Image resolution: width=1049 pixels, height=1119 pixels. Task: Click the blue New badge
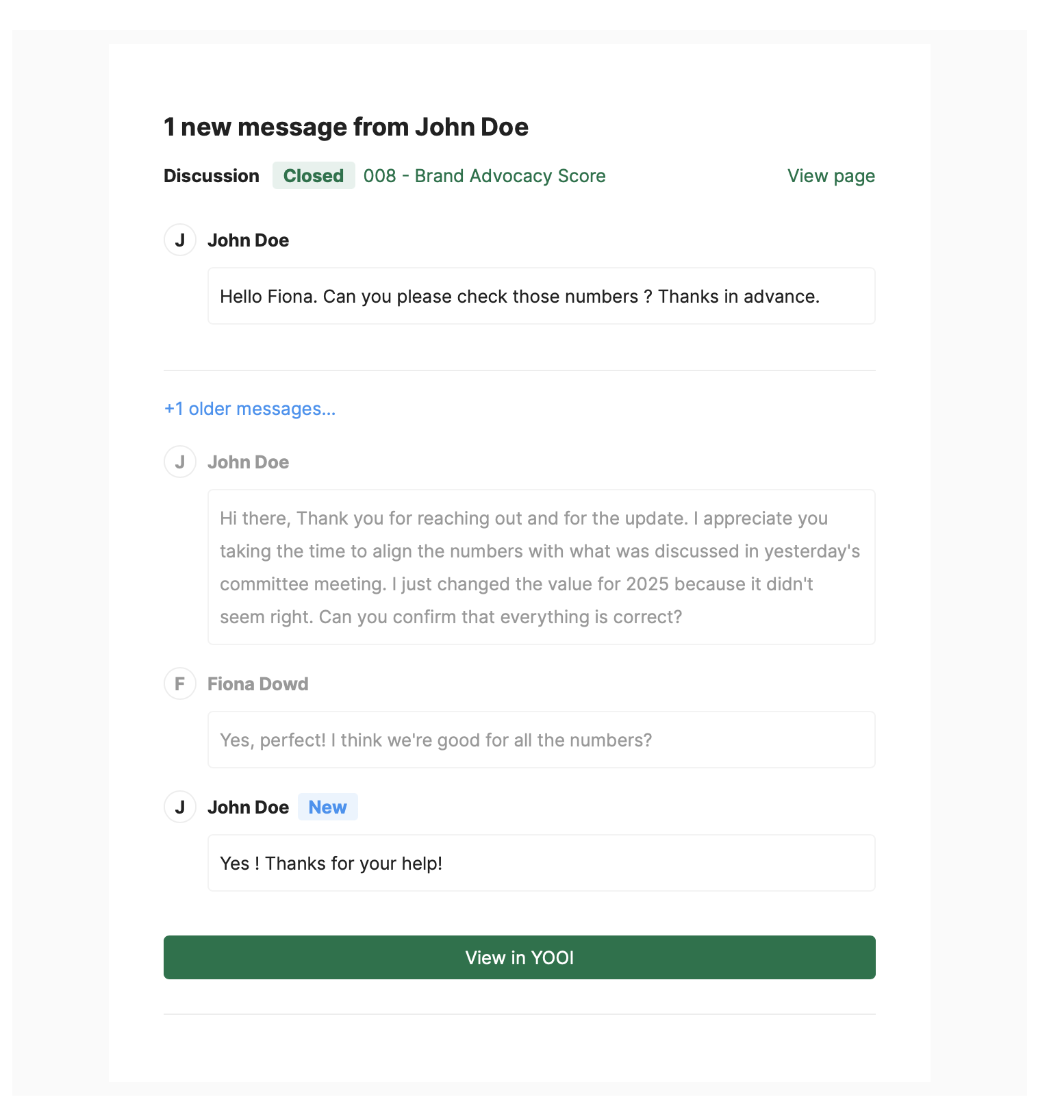tap(327, 807)
